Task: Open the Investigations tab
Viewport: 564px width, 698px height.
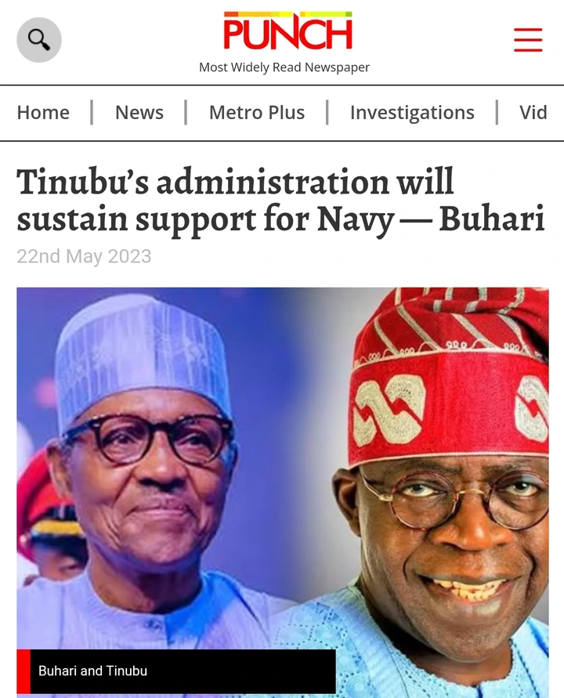Action: [412, 113]
